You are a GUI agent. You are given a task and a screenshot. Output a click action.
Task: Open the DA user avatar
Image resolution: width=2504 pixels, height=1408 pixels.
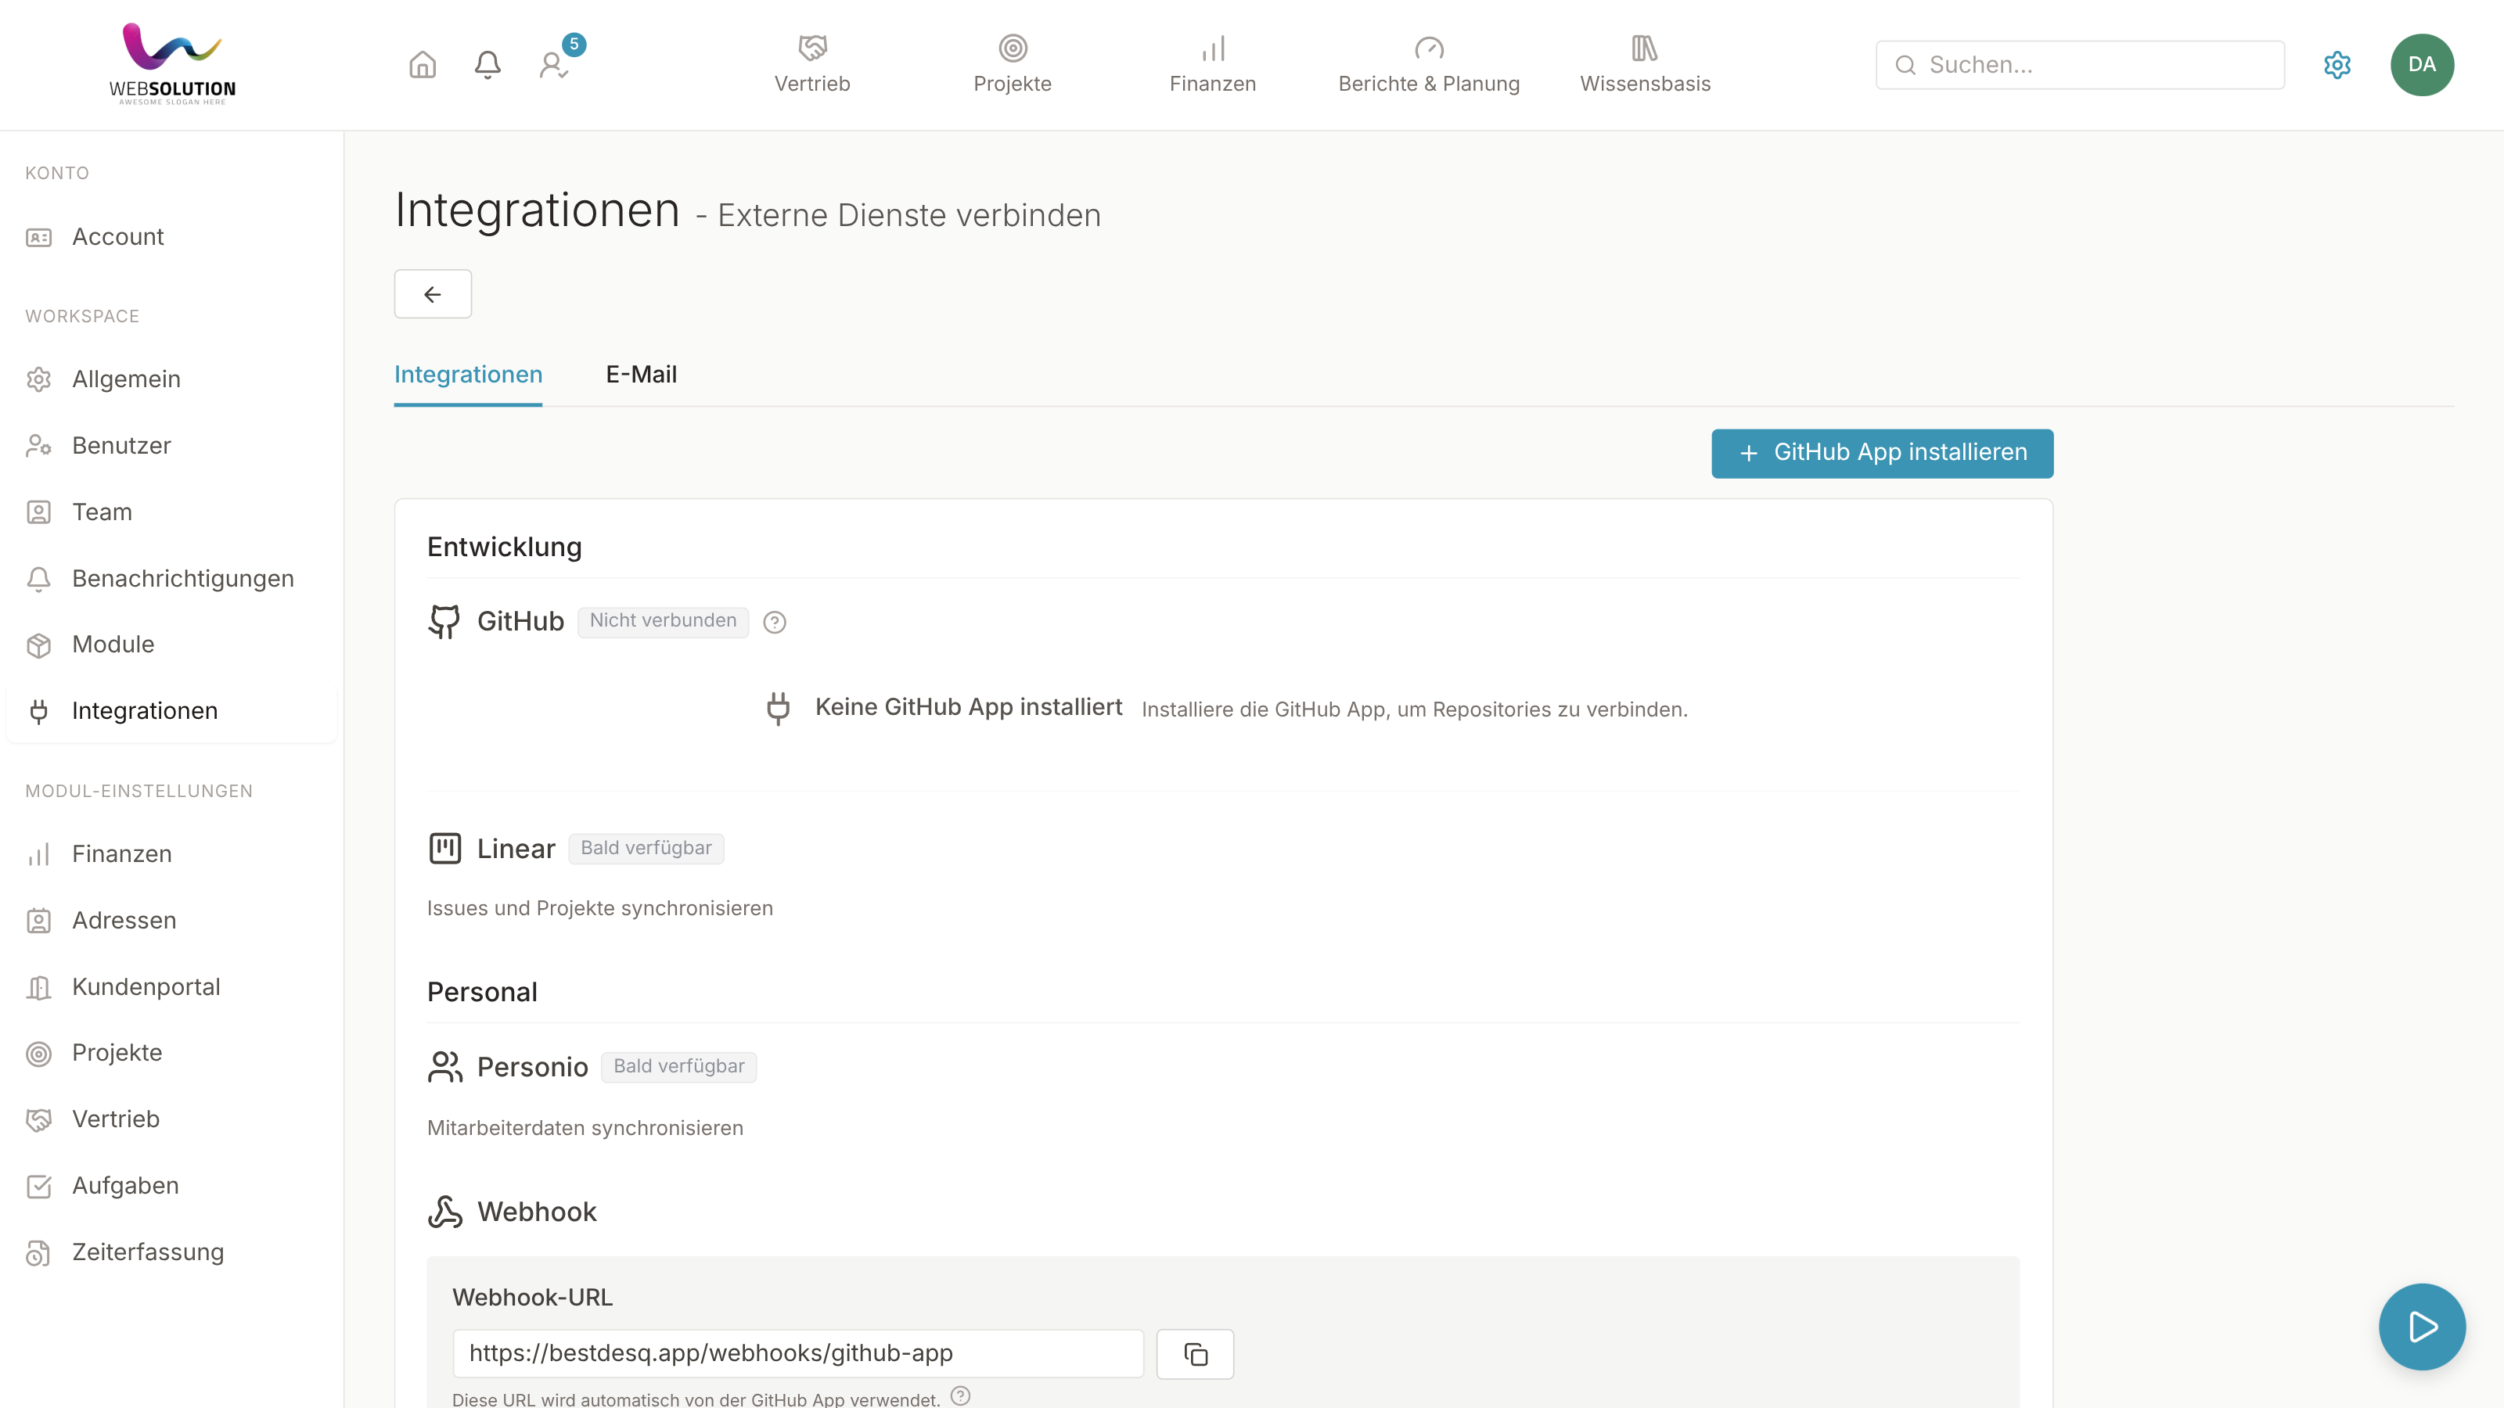(x=2421, y=65)
